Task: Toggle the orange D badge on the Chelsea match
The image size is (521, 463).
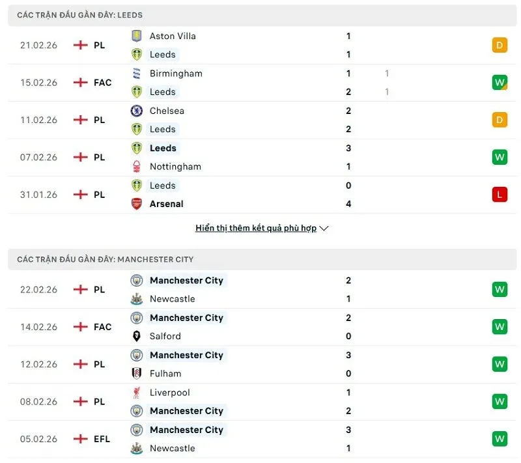Action: tap(500, 120)
